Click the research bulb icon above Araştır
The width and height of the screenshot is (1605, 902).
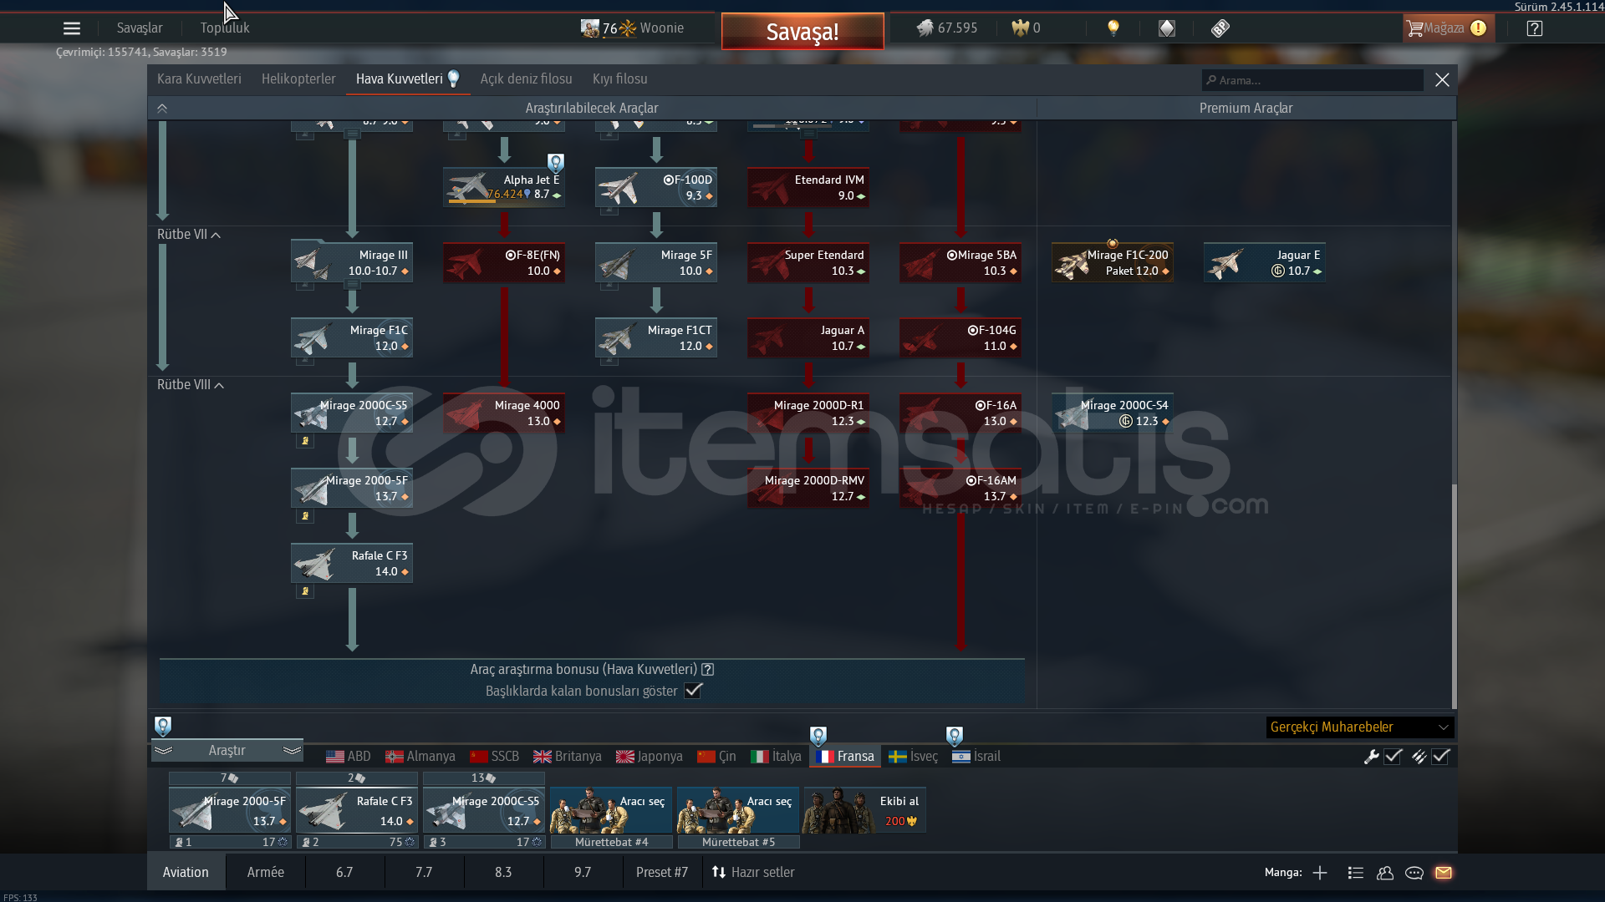(x=163, y=726)
